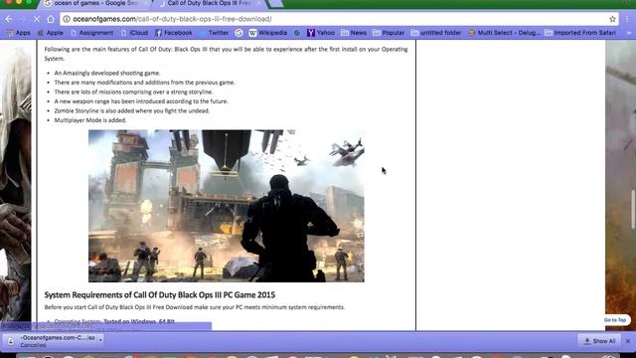Open the Apple bookmark

tap(51, 33)
